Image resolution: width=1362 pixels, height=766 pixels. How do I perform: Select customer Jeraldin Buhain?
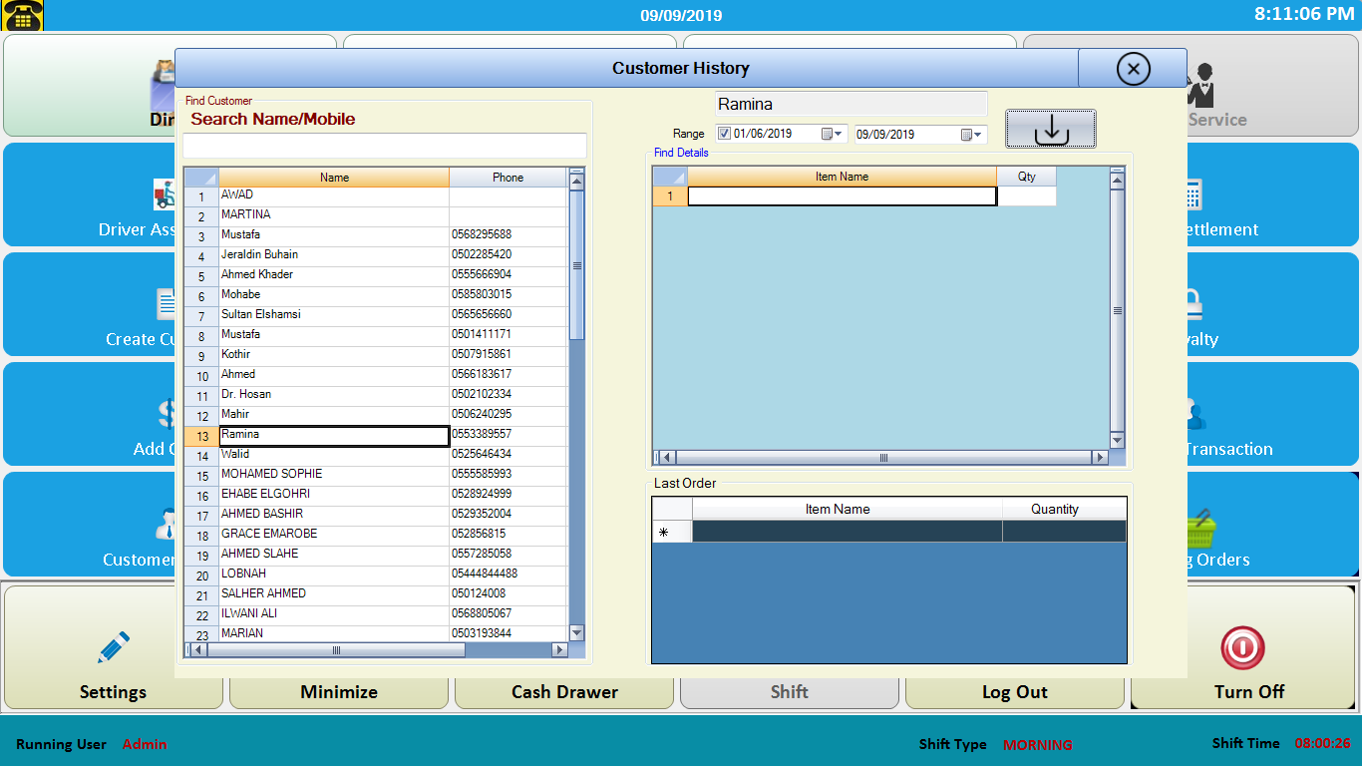point(334,256)
